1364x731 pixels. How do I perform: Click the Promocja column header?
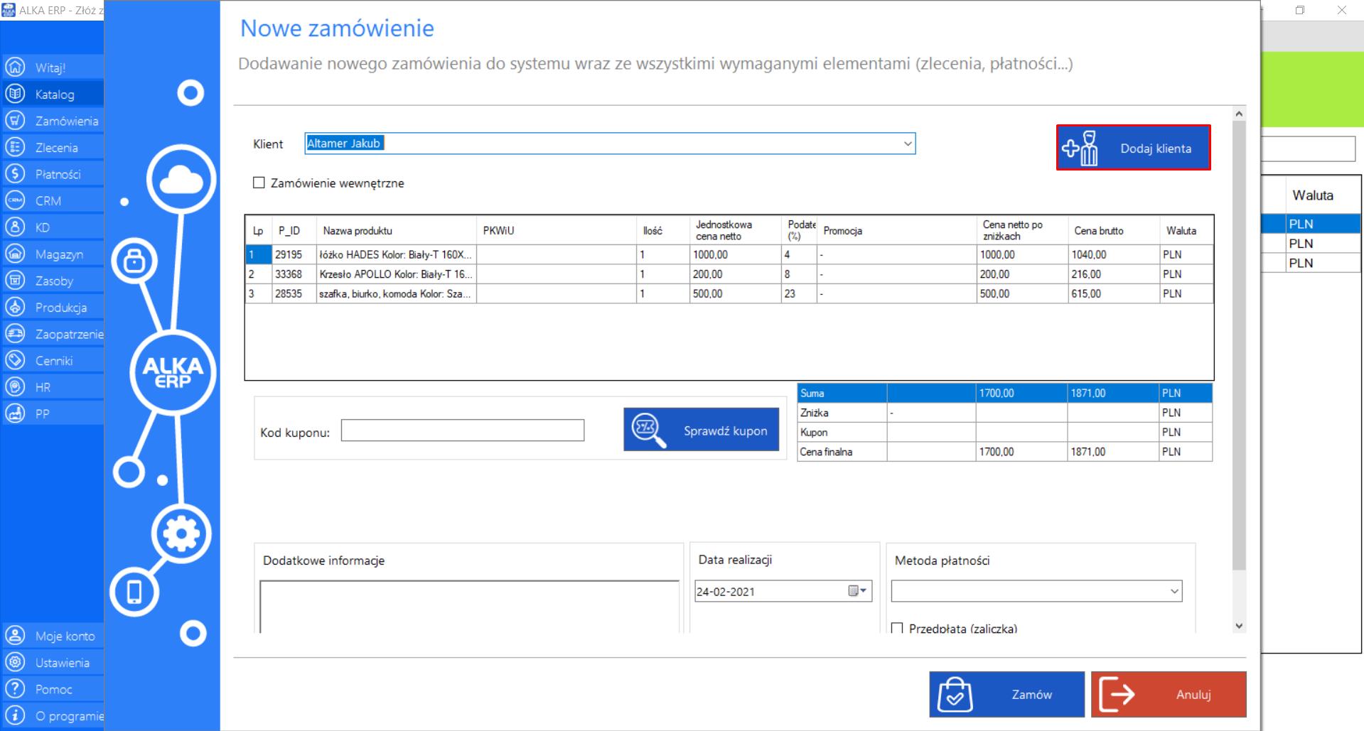pyautogui.click(x=897, y=230)
